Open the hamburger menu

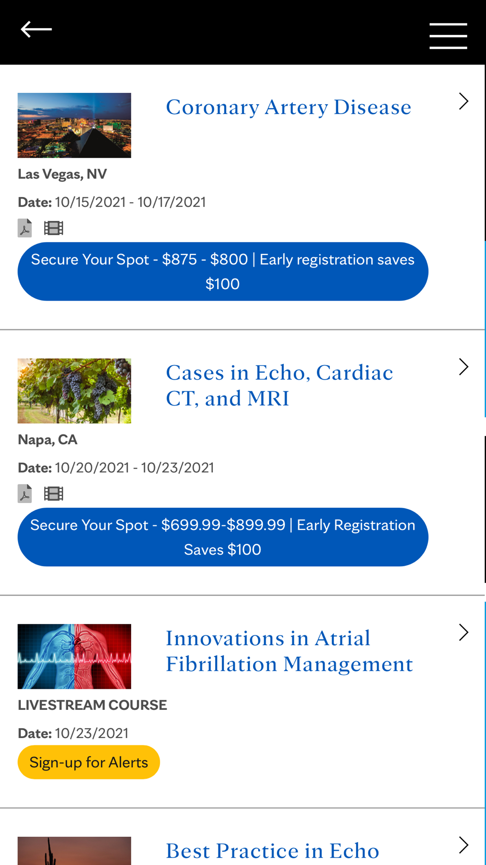(448, 36)
